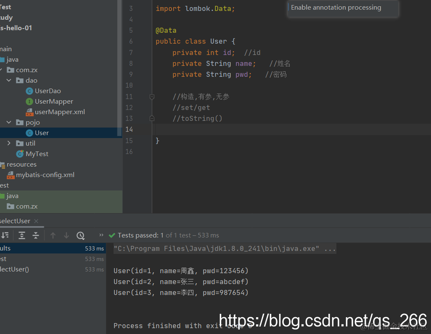This screenshot has width=431, height=334.
Task: Click the User class icon
Action: pyautogui.click(x=29, y=133)
